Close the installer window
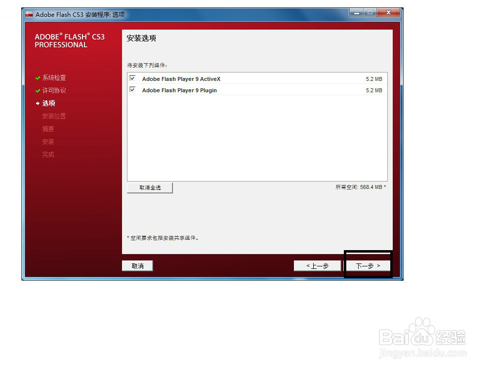The image size is (494, 370). click(x=388, y=13)
